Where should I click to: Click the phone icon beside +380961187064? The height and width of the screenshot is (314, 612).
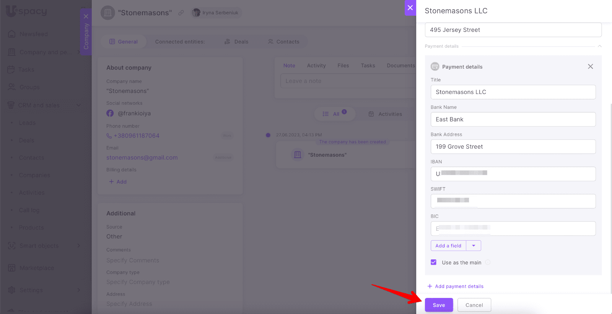click(x=109, y=136)
